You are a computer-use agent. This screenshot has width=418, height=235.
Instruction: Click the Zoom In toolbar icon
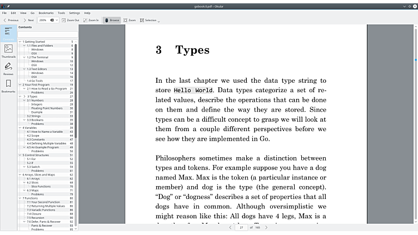tap(91, 20)
